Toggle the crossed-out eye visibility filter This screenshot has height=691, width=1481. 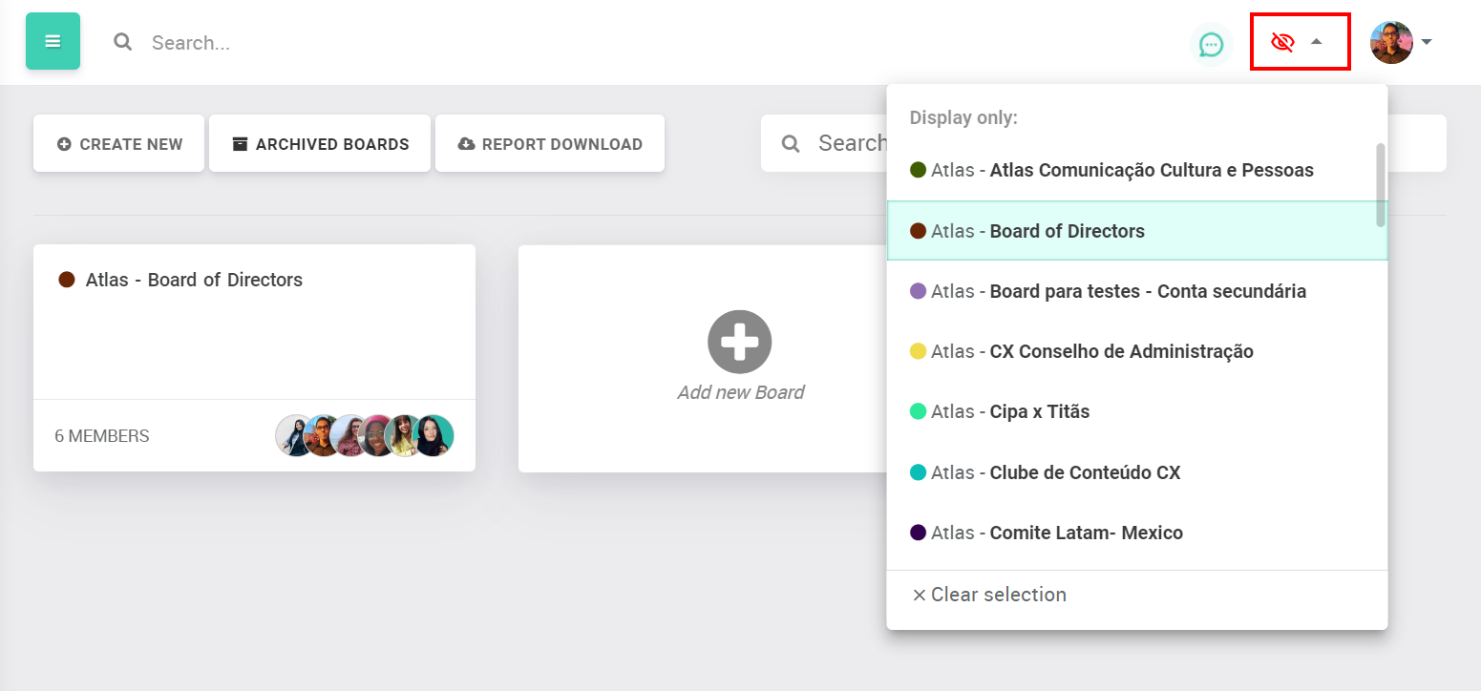click(x=1281, y=42)
